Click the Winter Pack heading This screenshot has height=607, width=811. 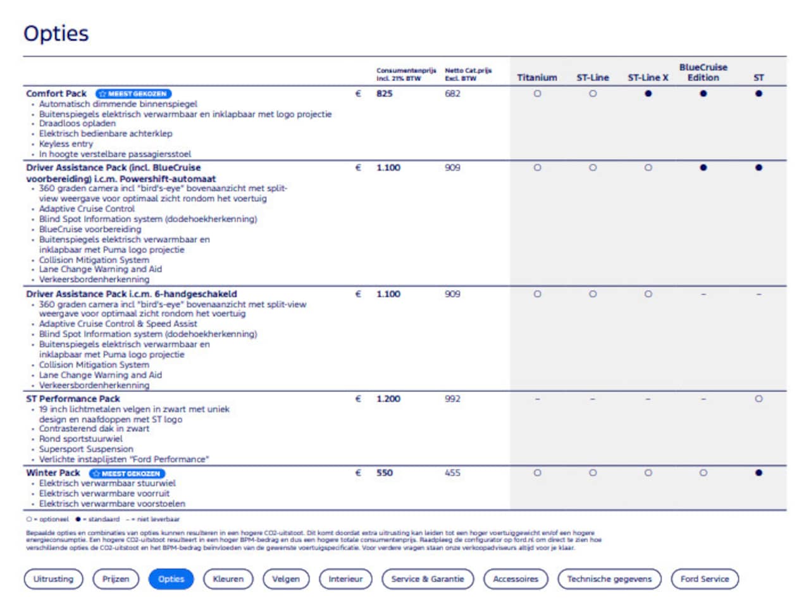coord(53,473)
